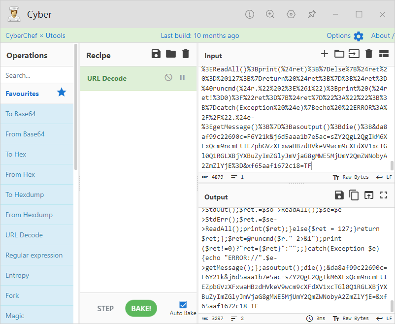The image size is (395, 324).
Task: Clear the recipe with the trash icon
Action: [186, 54]
